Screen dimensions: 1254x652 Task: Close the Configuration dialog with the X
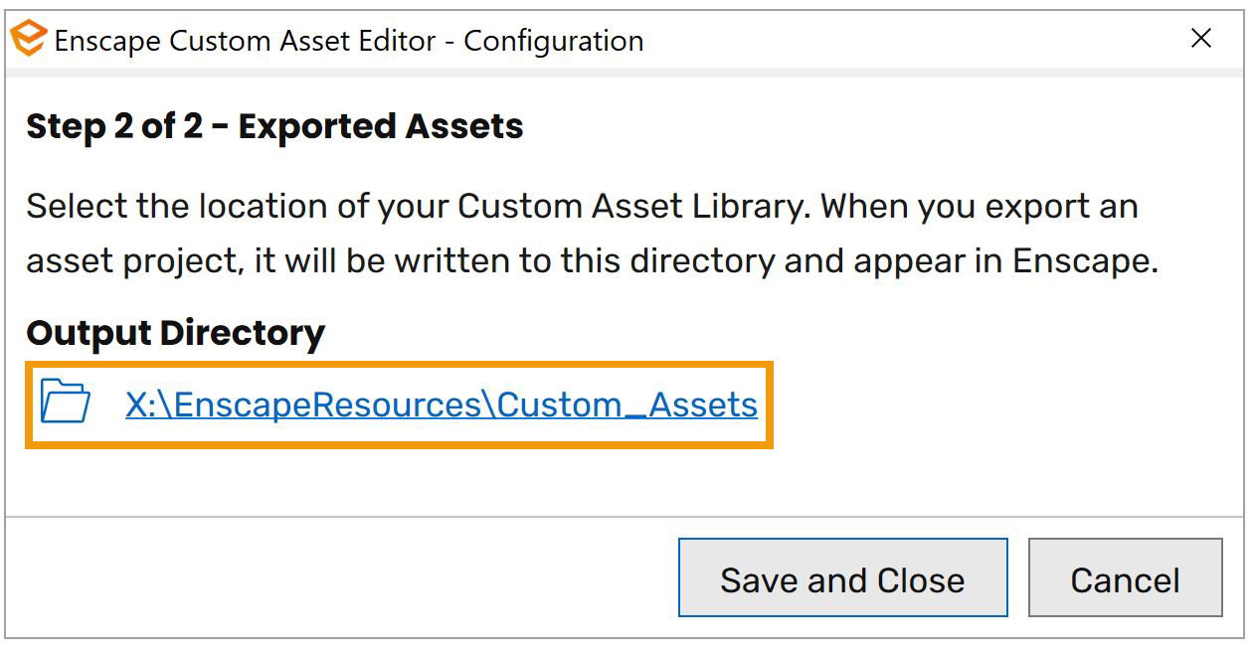pyautogui.click(x=1201, y=39)
